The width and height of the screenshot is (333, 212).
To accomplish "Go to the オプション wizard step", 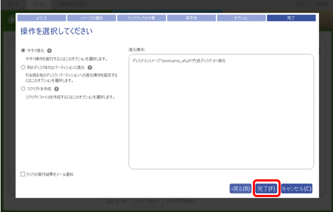I will click(241, 18).
